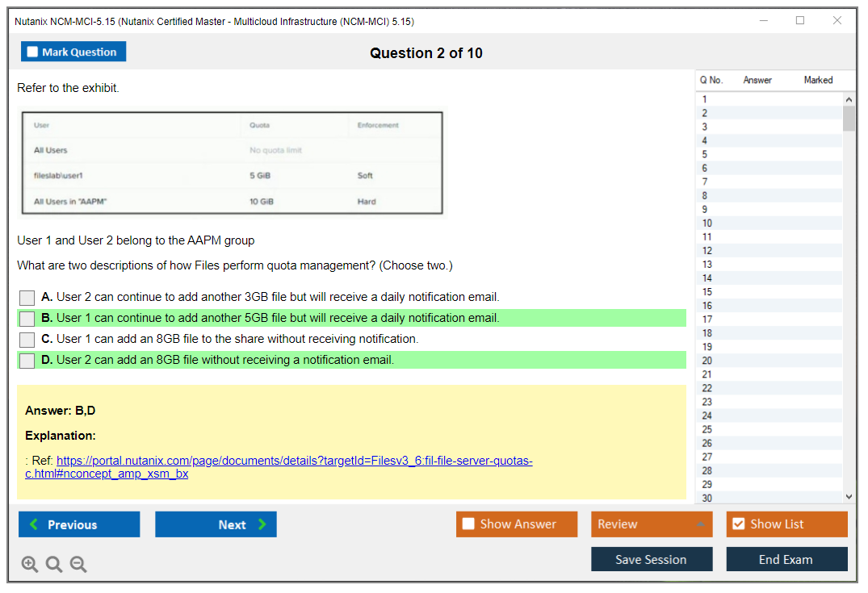Enable the Show Answer checkbox

(469, 524)
